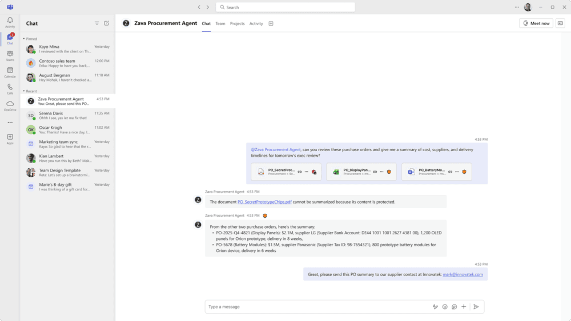Copy link of PO_SecretProt file
The width and height of the screenshot is (571, 321).
pos(300,172)
